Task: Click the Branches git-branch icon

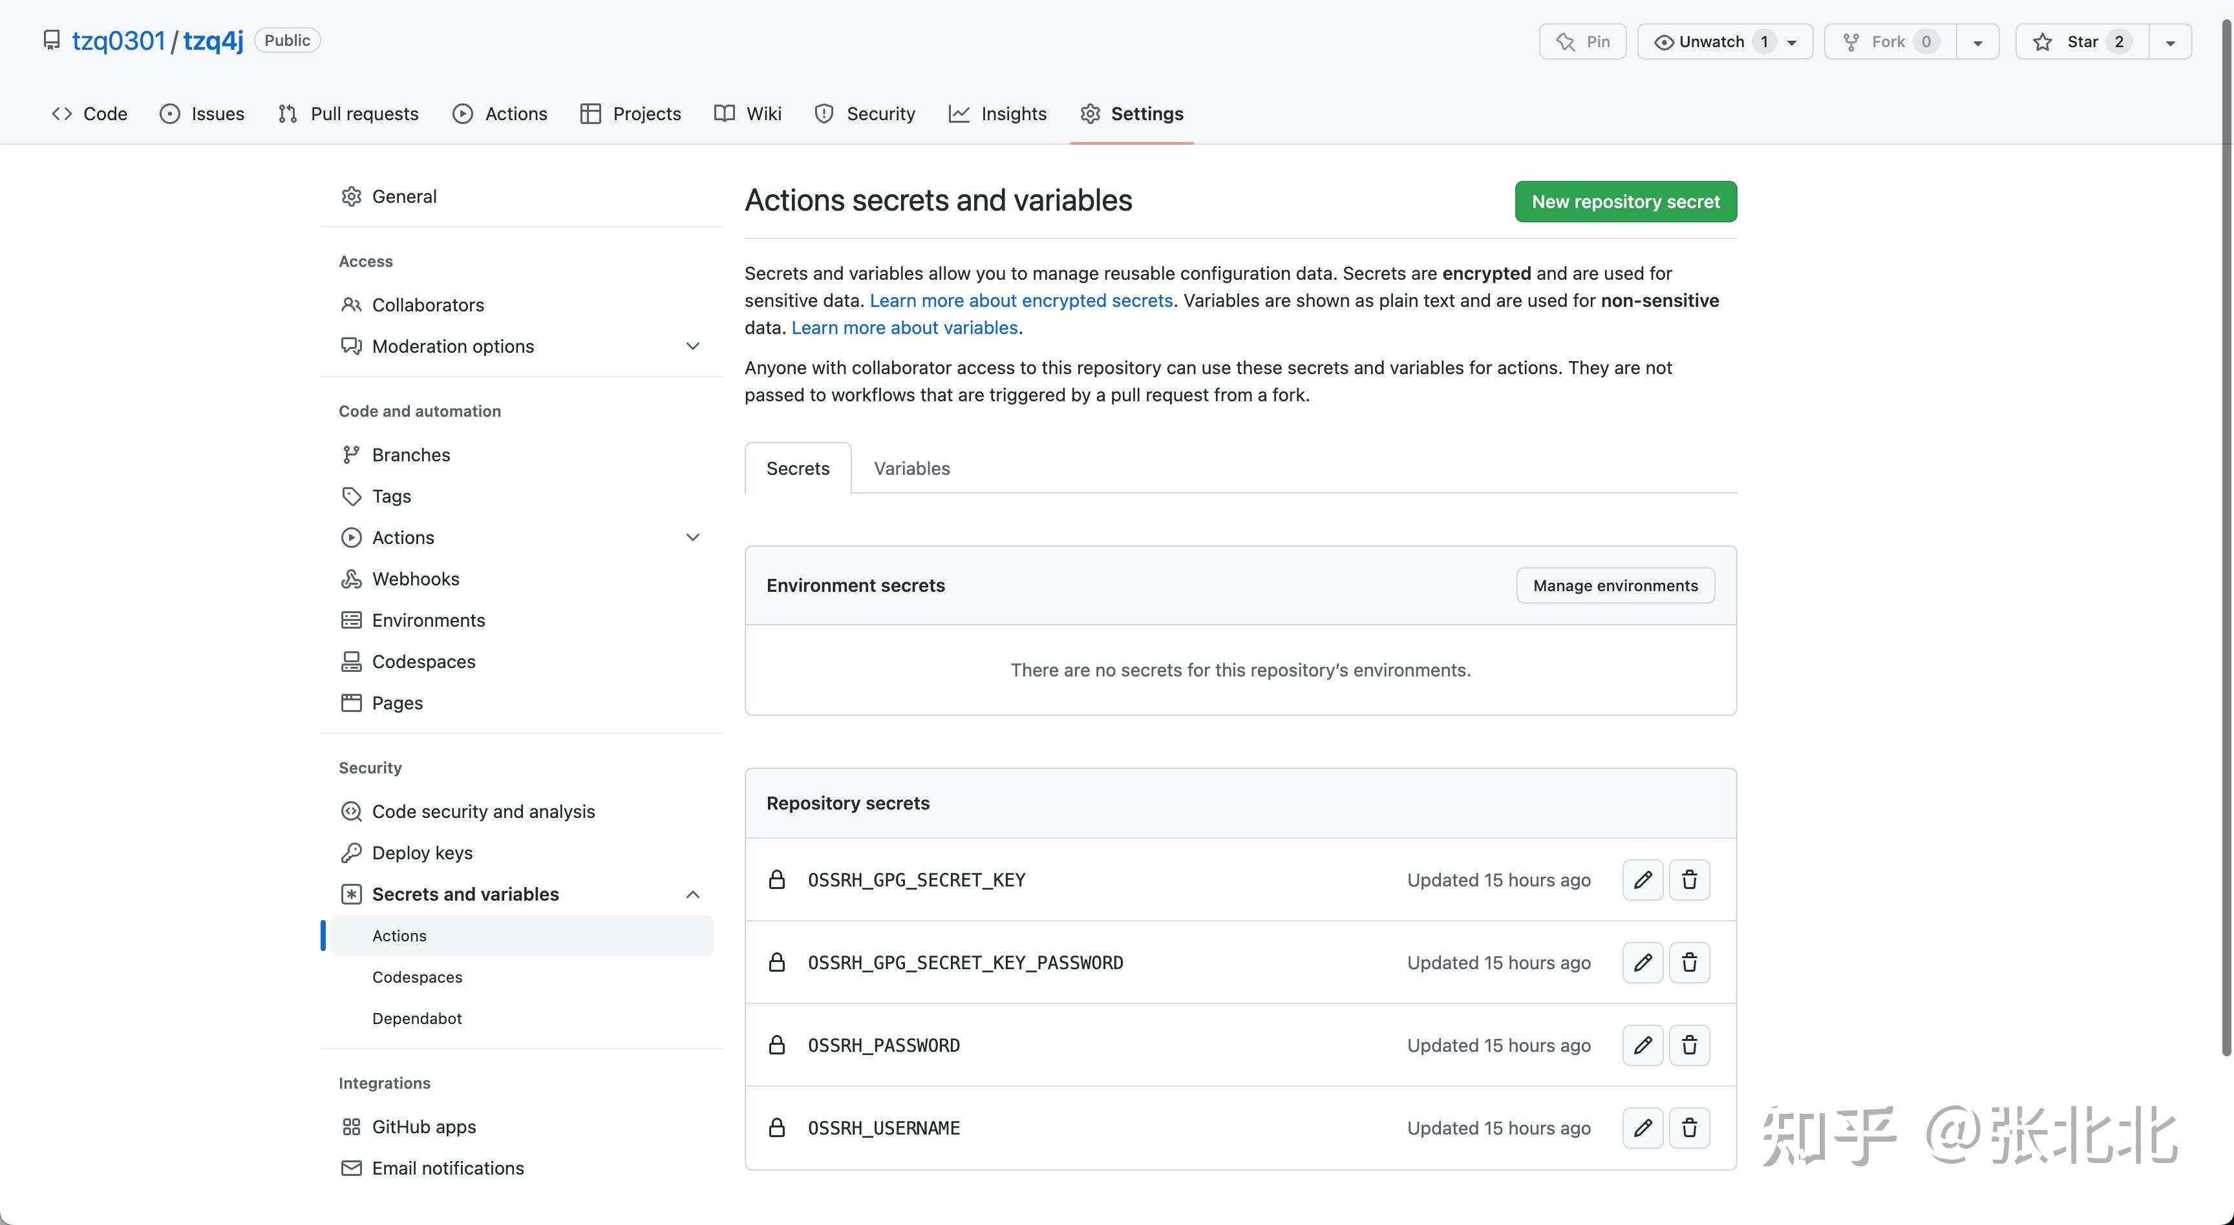Action: coord(351,455)
